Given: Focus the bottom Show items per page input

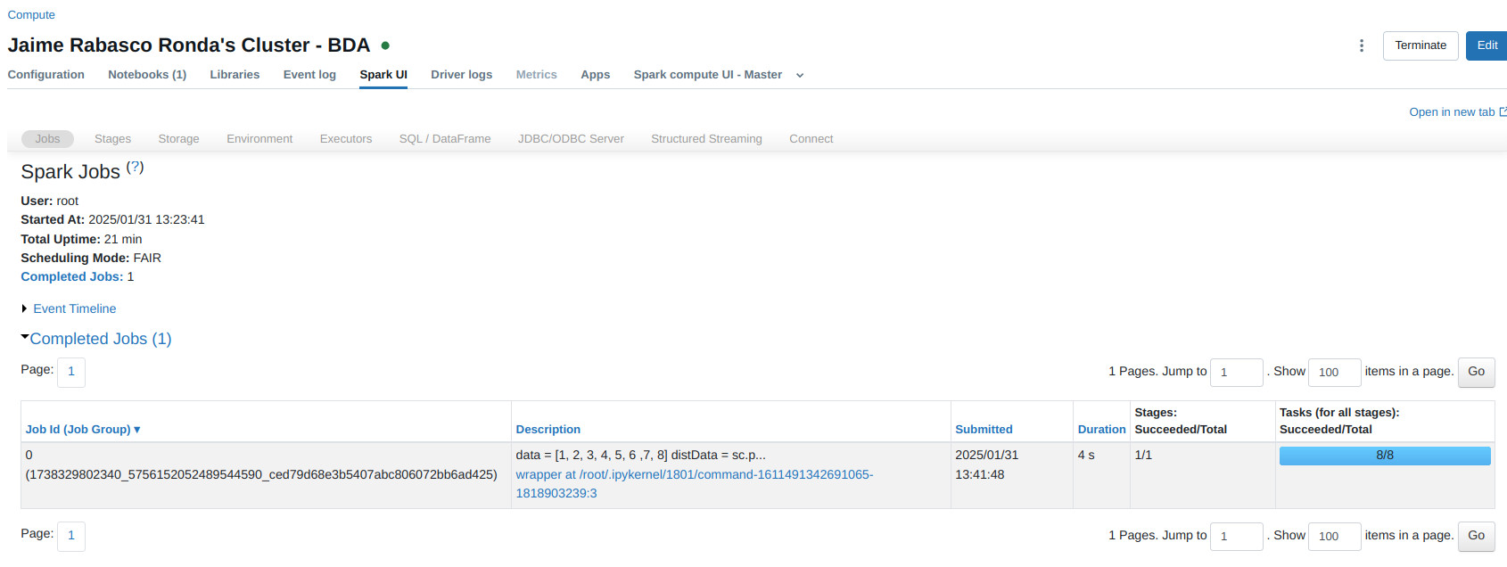Looking at the screenshot, I should coord(1334,536).
